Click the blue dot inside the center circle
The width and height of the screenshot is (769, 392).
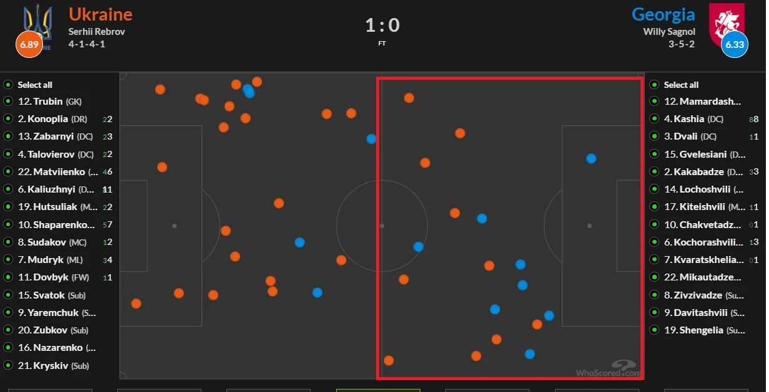(x=418, y=247)
